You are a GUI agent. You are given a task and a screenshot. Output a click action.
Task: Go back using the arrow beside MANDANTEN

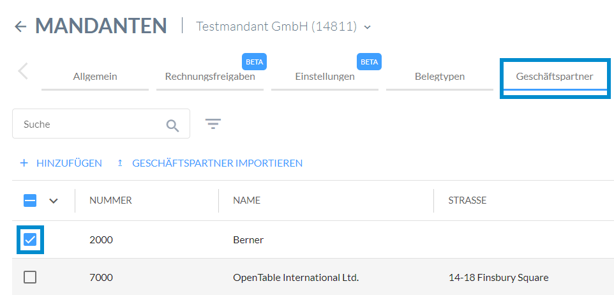click(20, 27)
